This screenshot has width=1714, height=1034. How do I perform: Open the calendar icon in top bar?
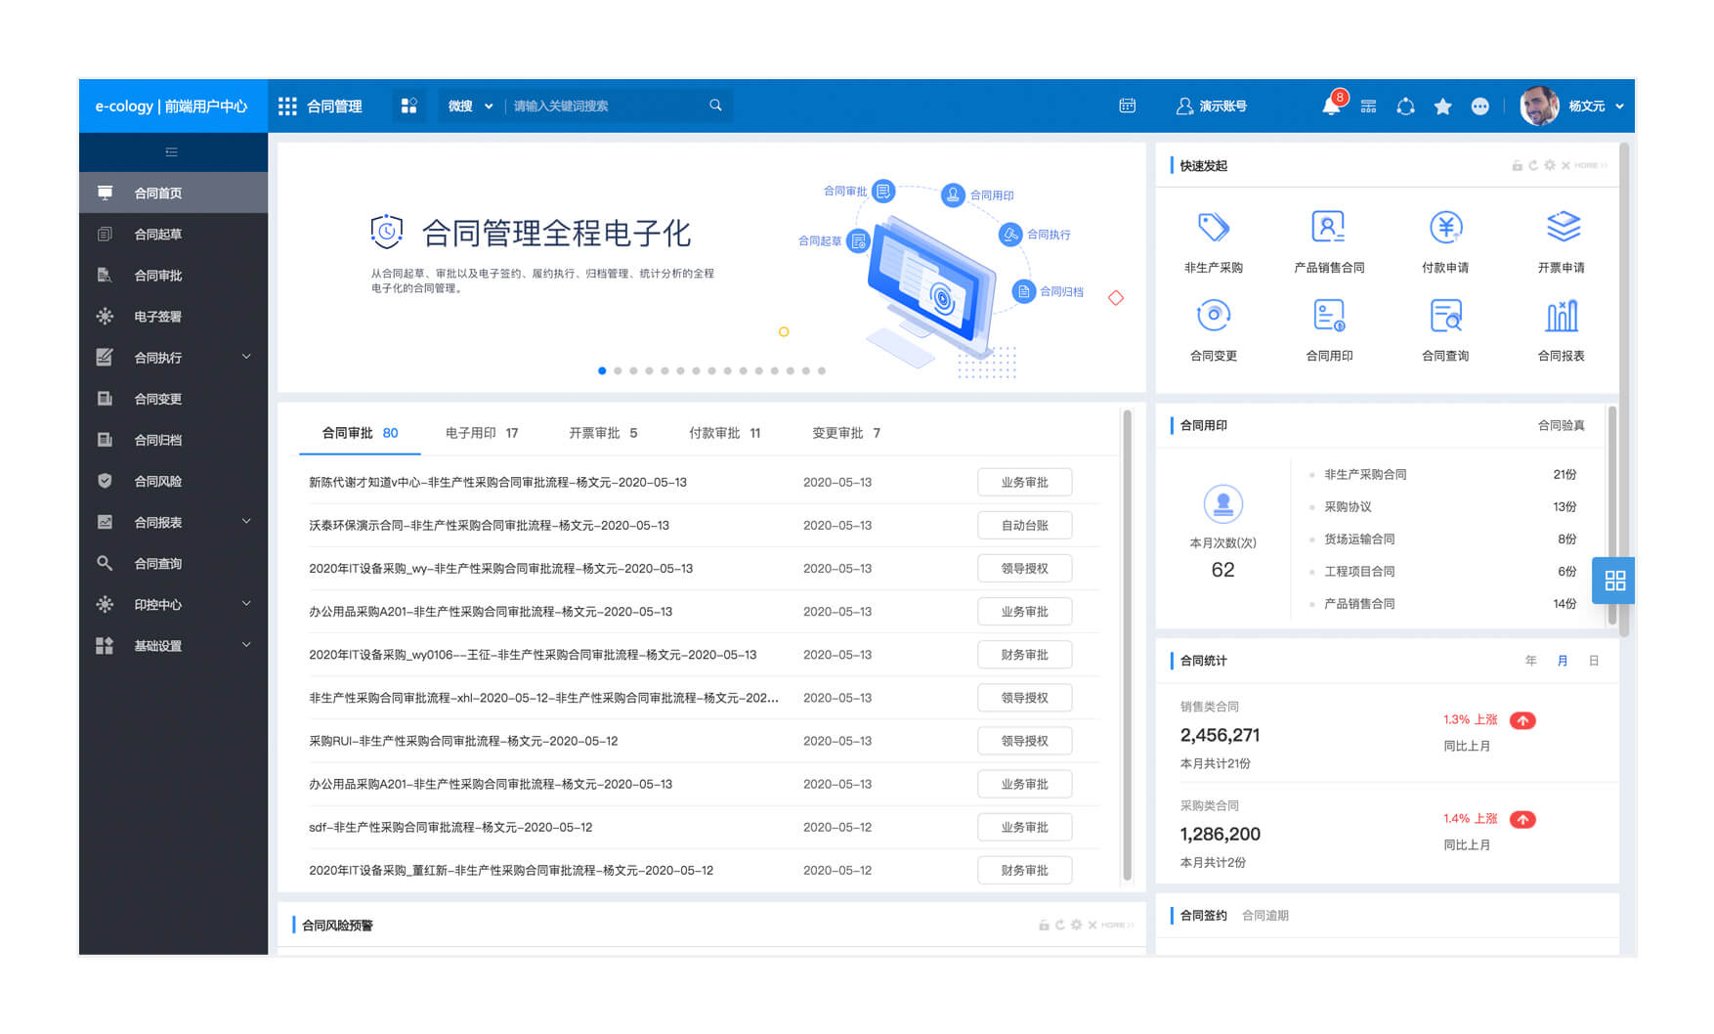click(x=1127, y=106)
